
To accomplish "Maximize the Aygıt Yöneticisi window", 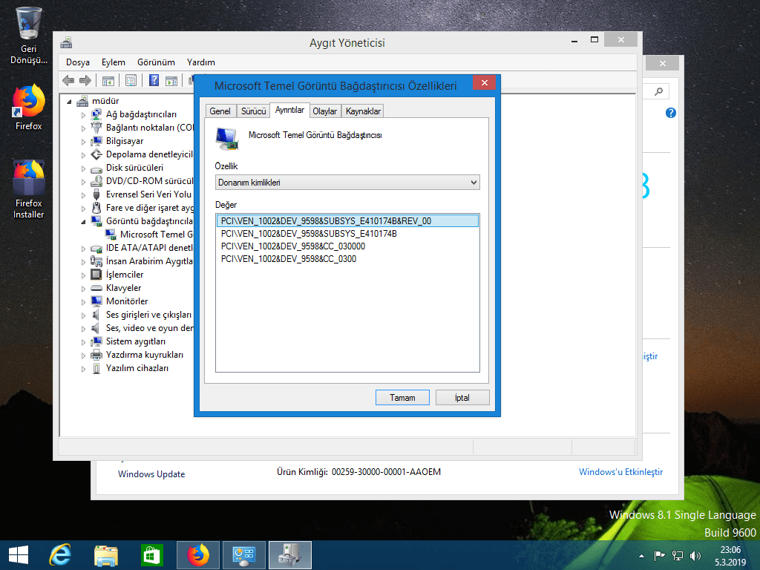I will 594,40.
